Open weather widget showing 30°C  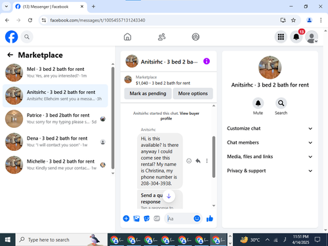point(250,239)
